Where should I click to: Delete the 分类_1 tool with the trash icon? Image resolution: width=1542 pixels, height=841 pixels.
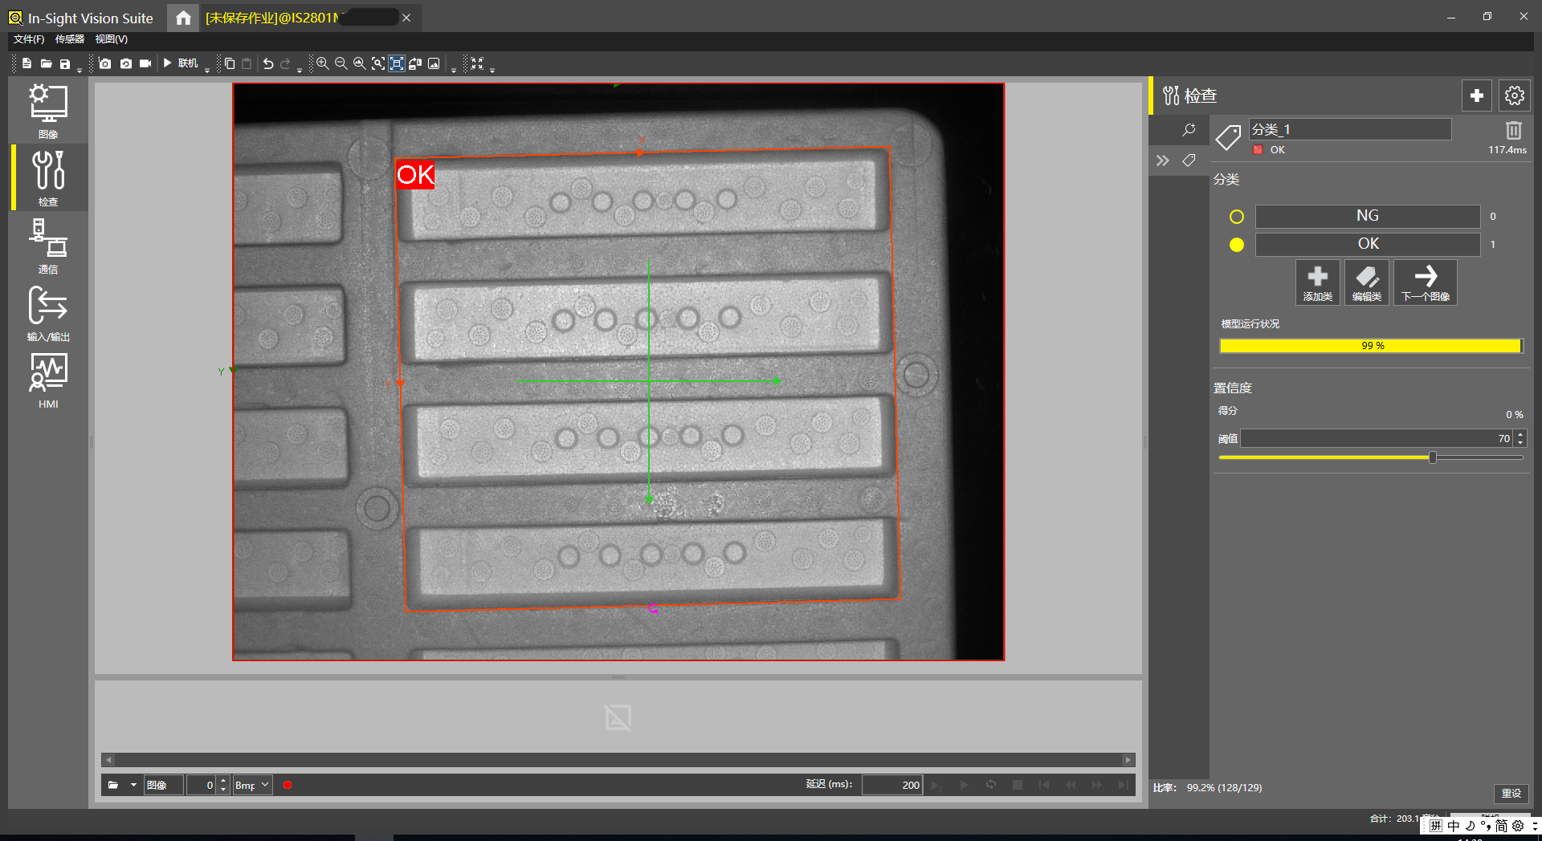pos(1513,130)
